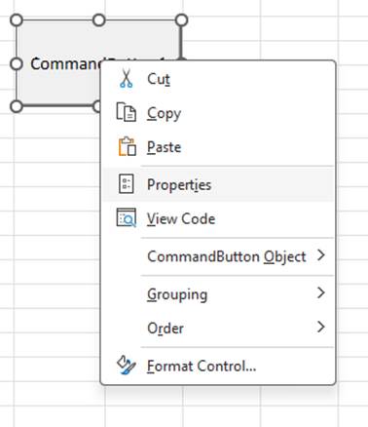Image resolution: width=368 pixels, height=427 pixels.
Task: Select Paste in the context menu
Action: tap(218, 147)
